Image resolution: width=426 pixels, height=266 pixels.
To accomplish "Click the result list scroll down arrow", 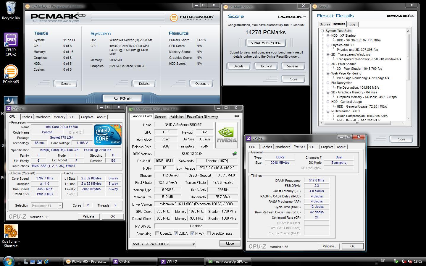I will click(408, 118).
